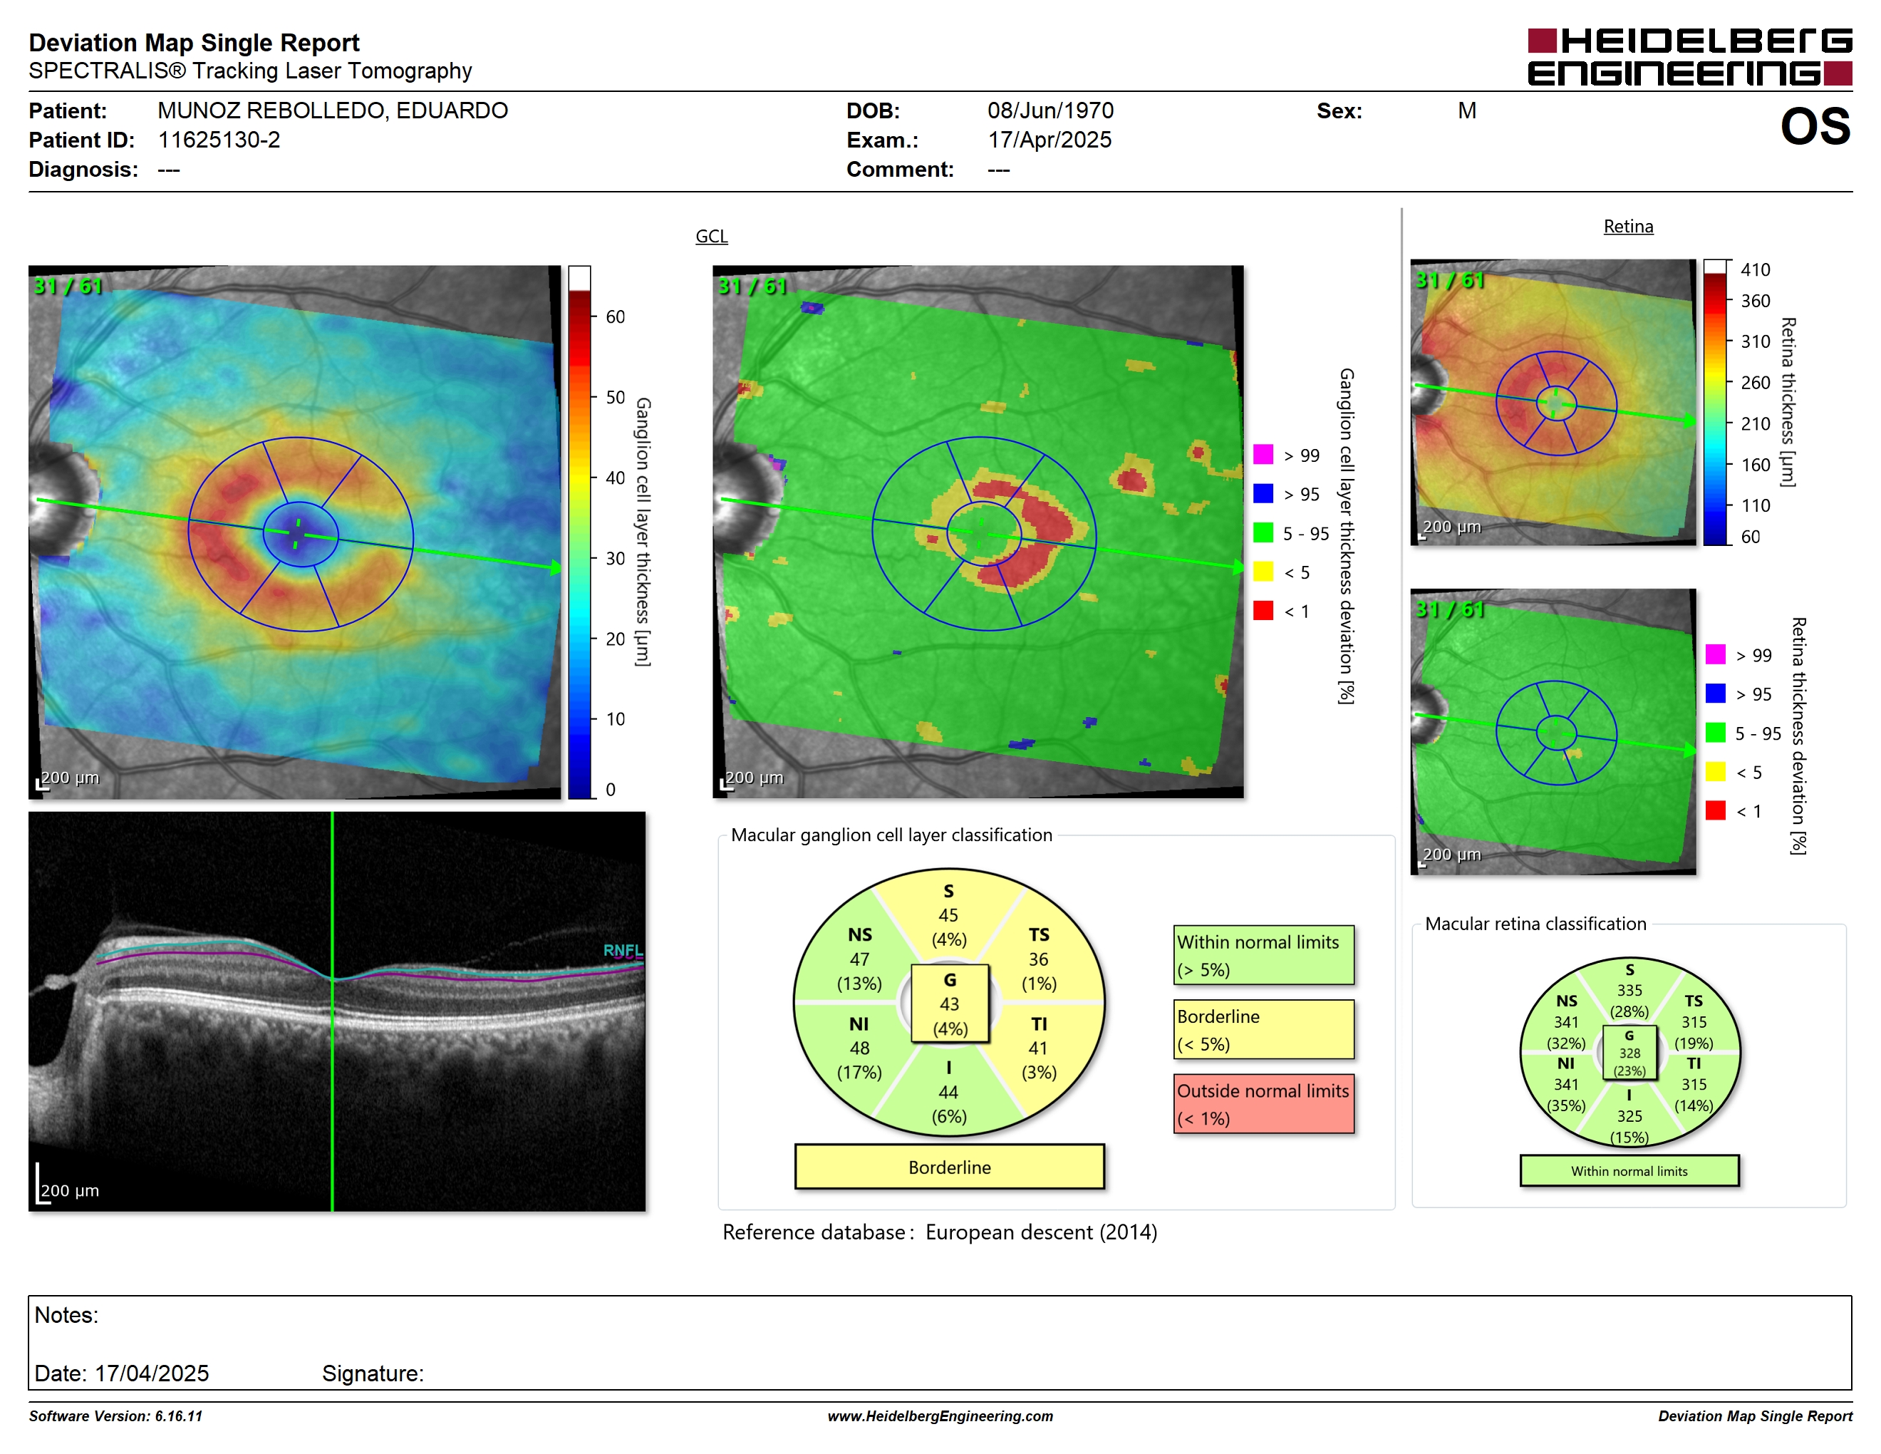
Task: Click the 31 / 61 label on GCL thickness map
Action: coord(67,285)
